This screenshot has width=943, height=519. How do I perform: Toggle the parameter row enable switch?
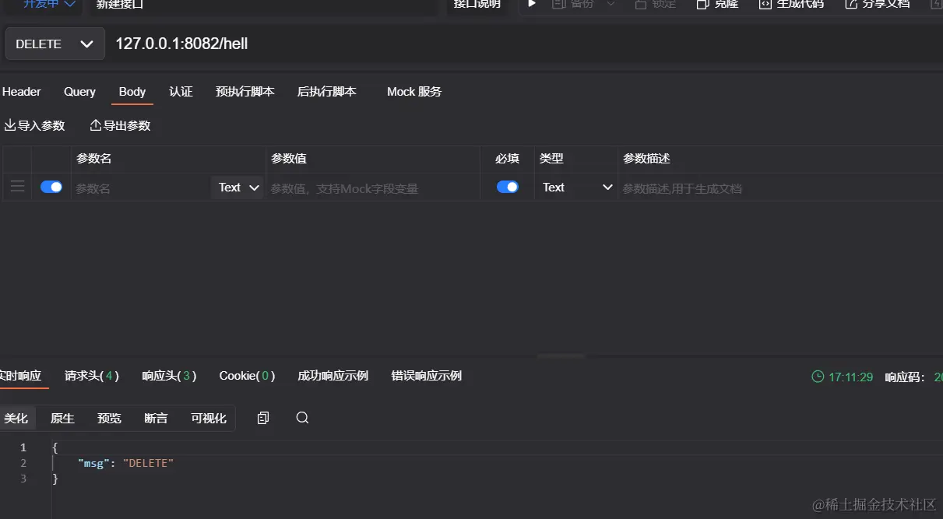(51, 187)
